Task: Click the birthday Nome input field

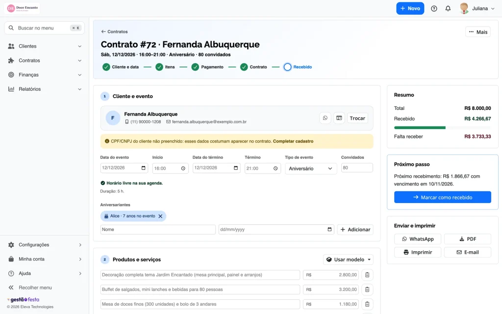Action: coord(158,230)
